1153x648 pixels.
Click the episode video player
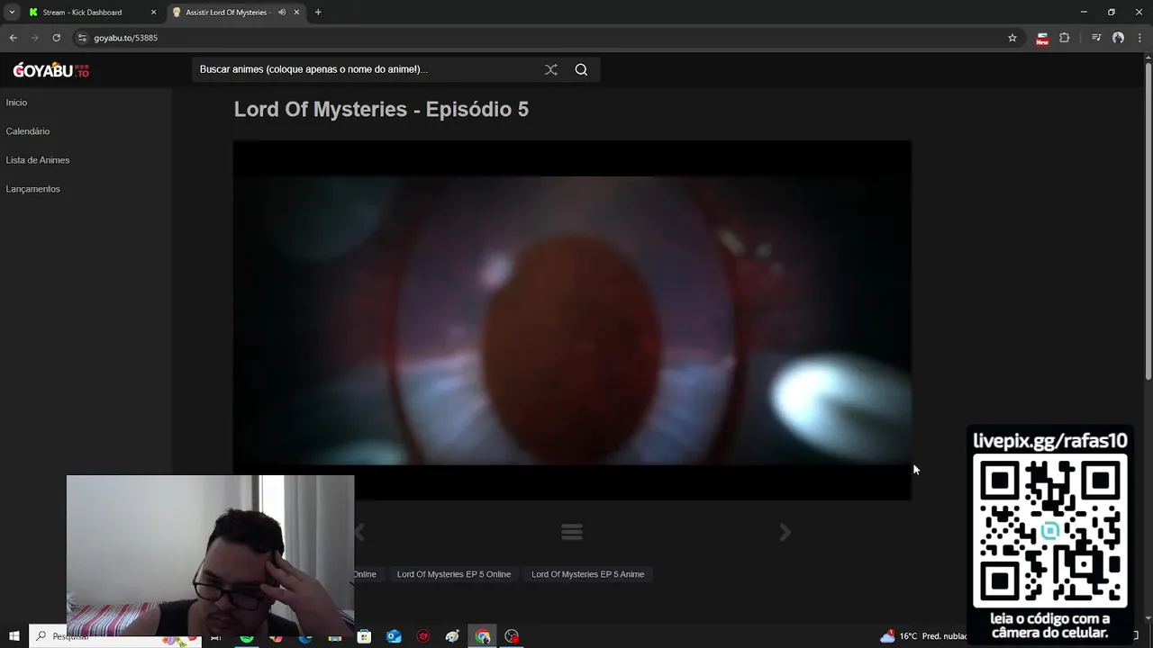click(572, 319)
